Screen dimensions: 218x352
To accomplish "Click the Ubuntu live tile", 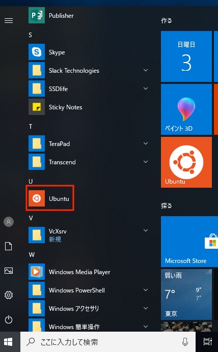I will (x=186, y=162).
